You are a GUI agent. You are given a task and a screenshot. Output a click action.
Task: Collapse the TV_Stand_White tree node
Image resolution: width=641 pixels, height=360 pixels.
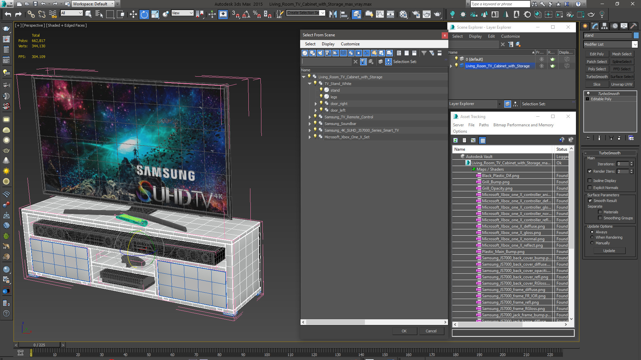[309, 84]
